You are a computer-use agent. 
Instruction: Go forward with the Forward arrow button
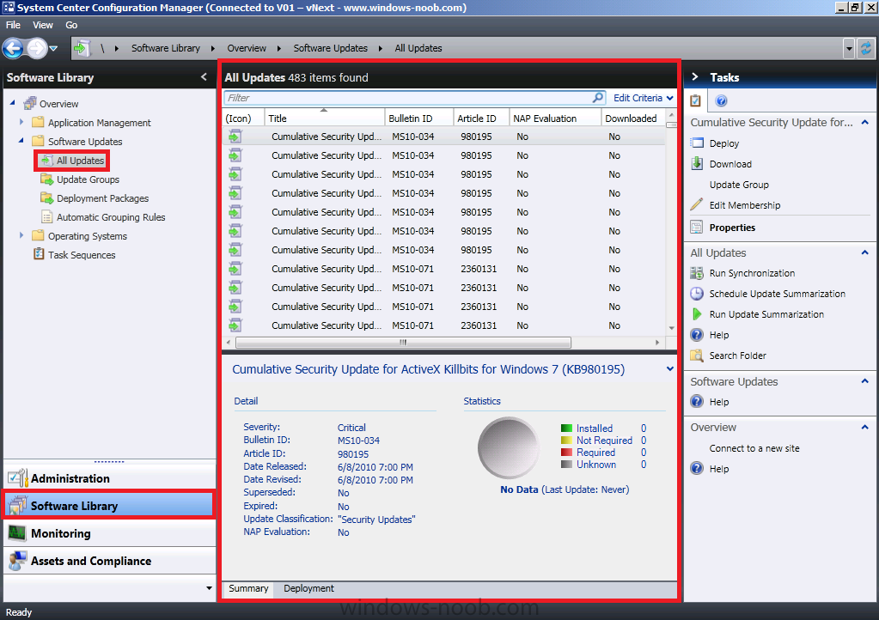coord(36,48)
